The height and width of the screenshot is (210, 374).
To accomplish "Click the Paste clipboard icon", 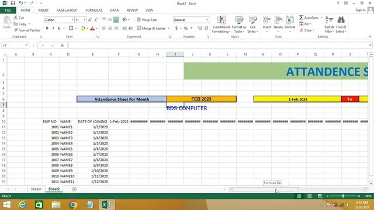I will [x=7, y=21].
